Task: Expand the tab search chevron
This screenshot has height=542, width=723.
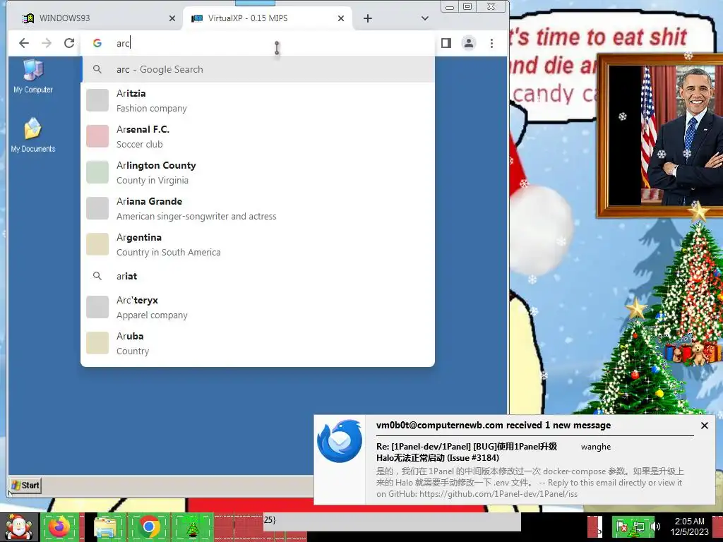Action: (424, 18)
